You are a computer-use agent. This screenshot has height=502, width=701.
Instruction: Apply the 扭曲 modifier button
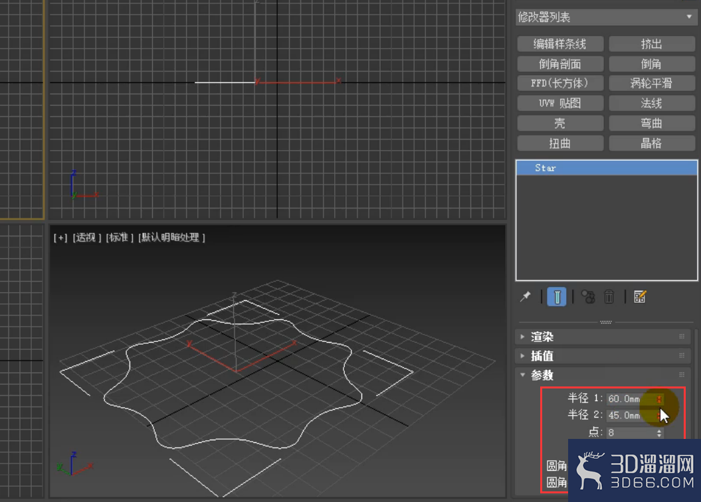coord(559,143)
